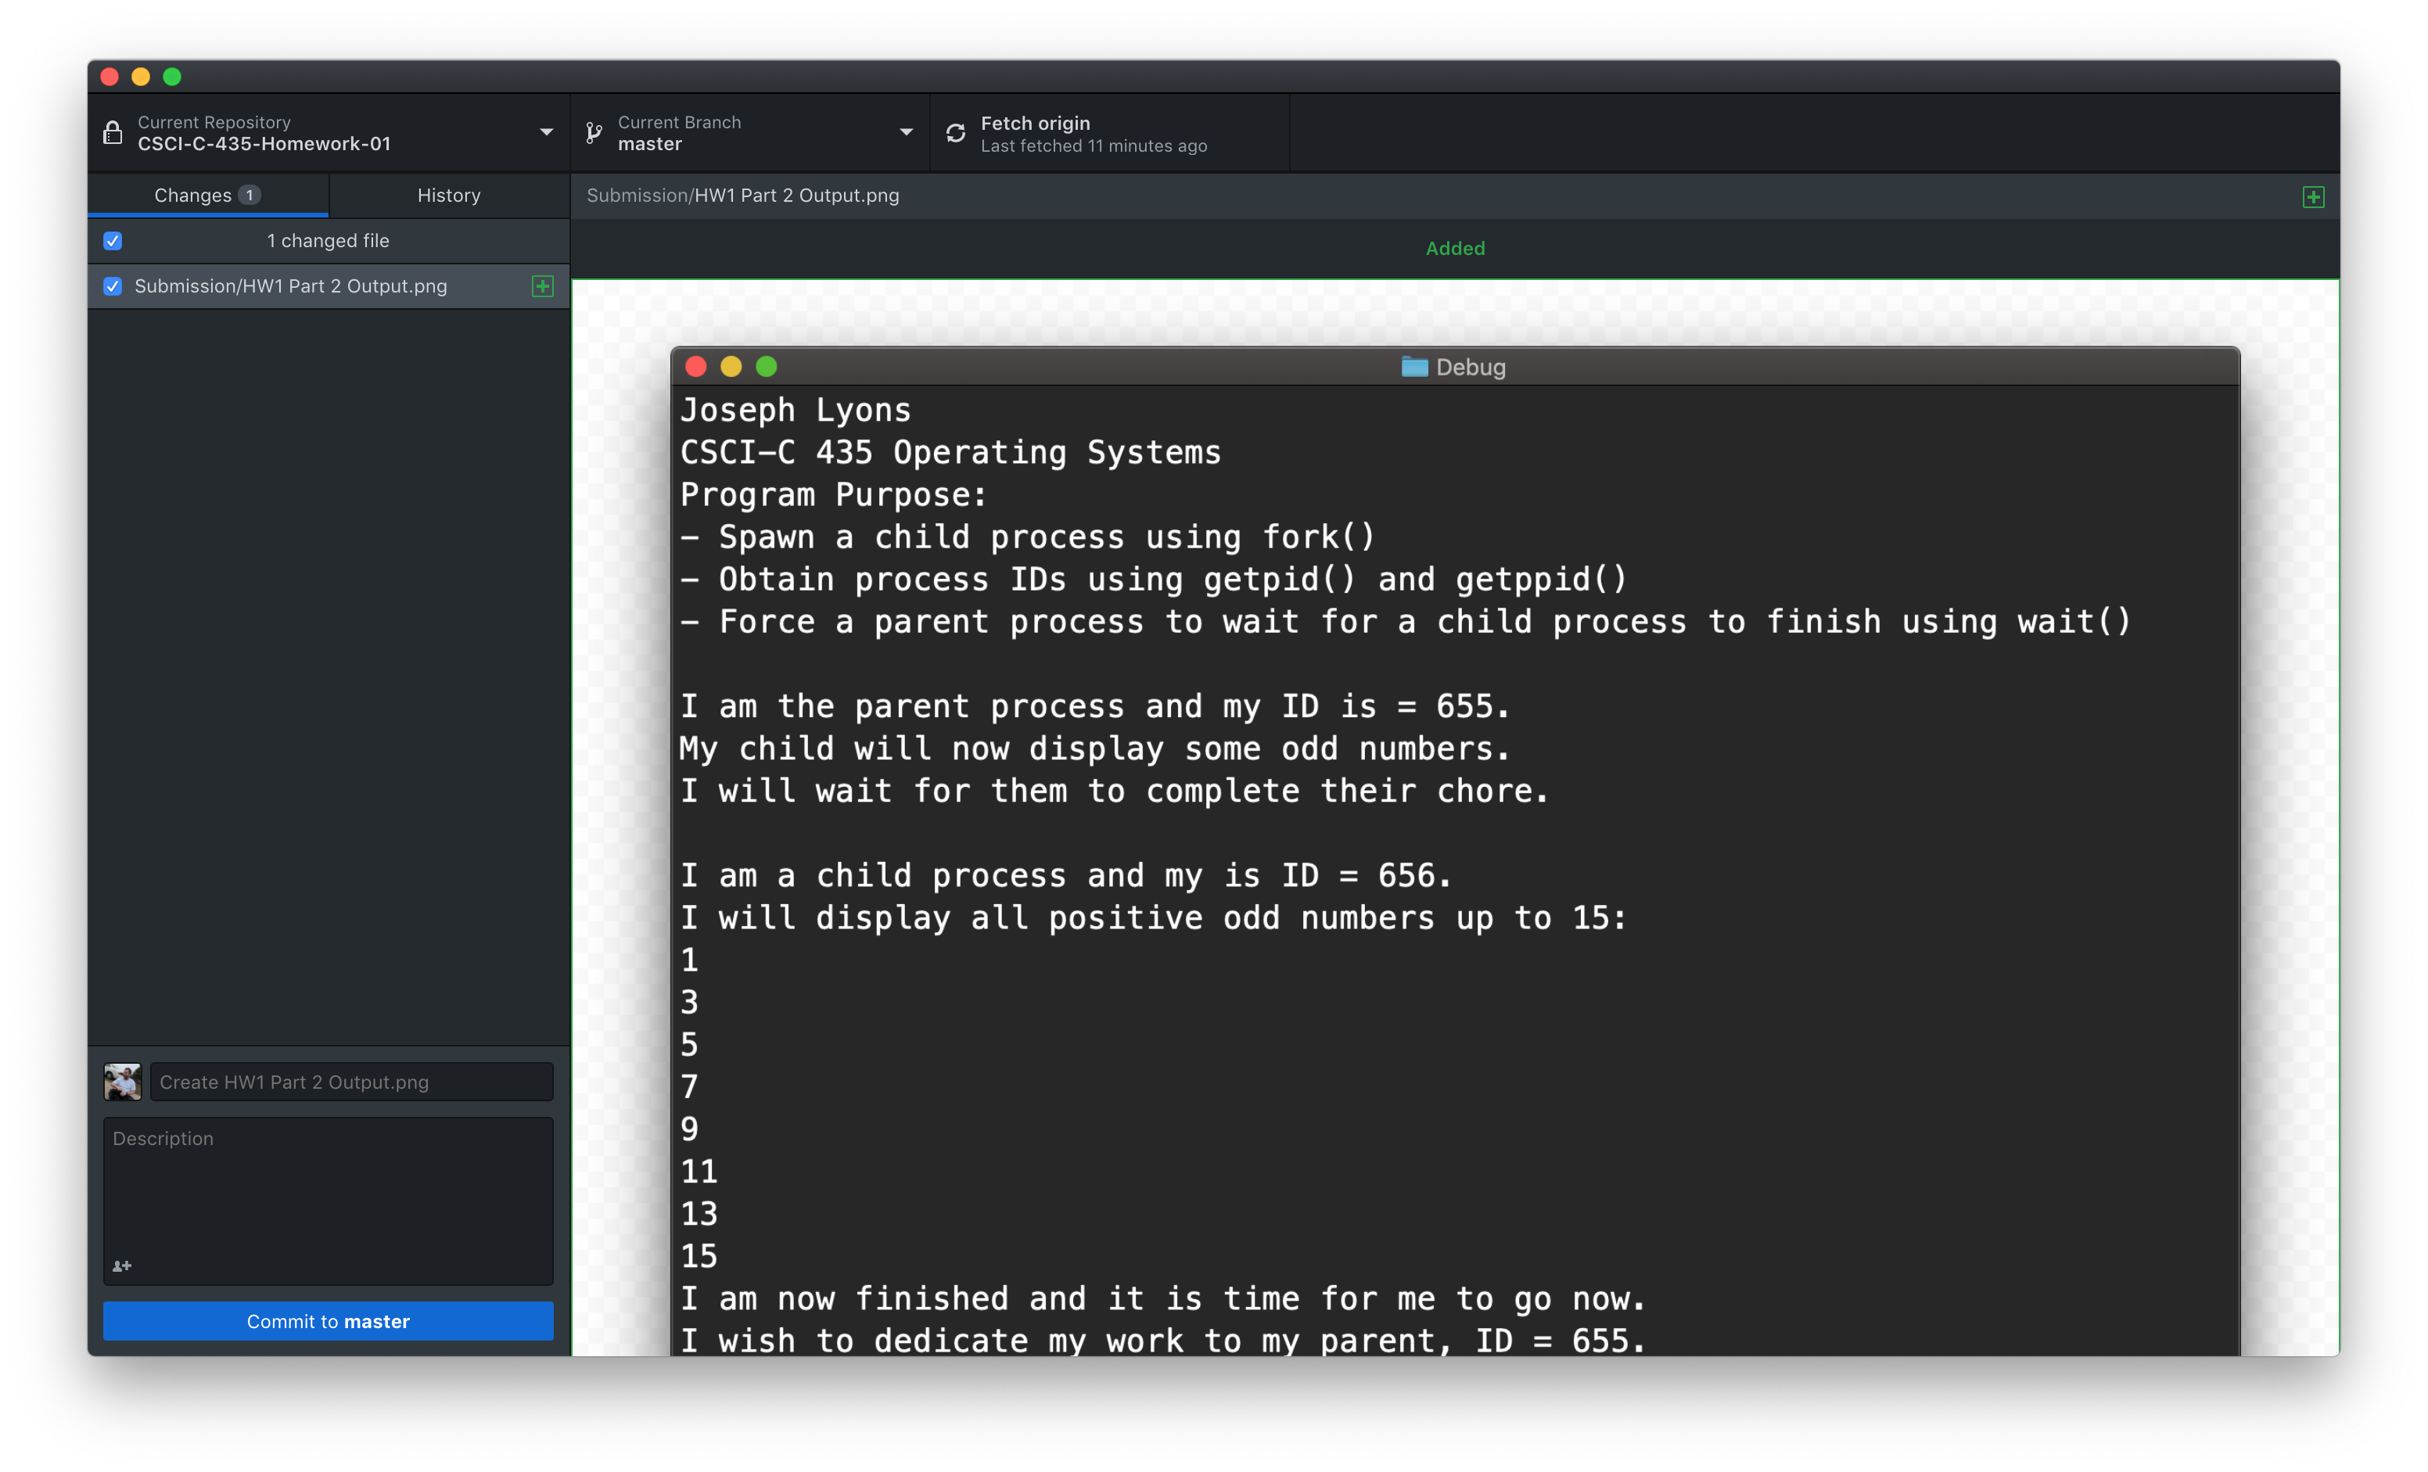2428x1472 pixels.
Task: Switch to the Changes tab
Action: point(208,195)
